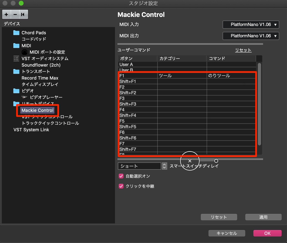This screenshot has width=287, height=243.
Task: Select トランスポート tree label
Action: point(36,72)
